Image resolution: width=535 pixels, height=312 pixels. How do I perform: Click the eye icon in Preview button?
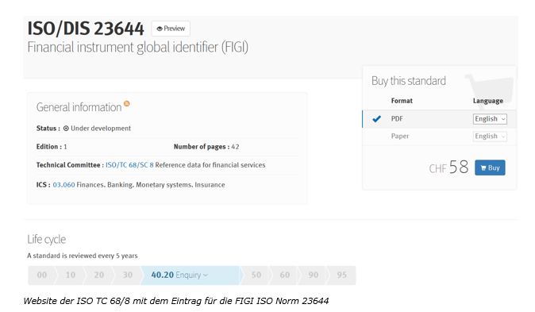pyautogui.click(x=160, y=29)
